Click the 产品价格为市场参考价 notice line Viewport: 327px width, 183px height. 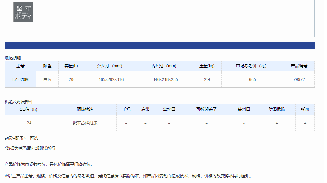pos(49,164)
